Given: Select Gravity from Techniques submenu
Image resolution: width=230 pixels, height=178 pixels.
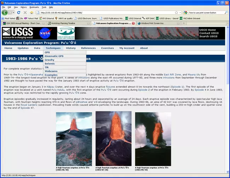Looking at the screenshot, I should (x=65, y=60).
